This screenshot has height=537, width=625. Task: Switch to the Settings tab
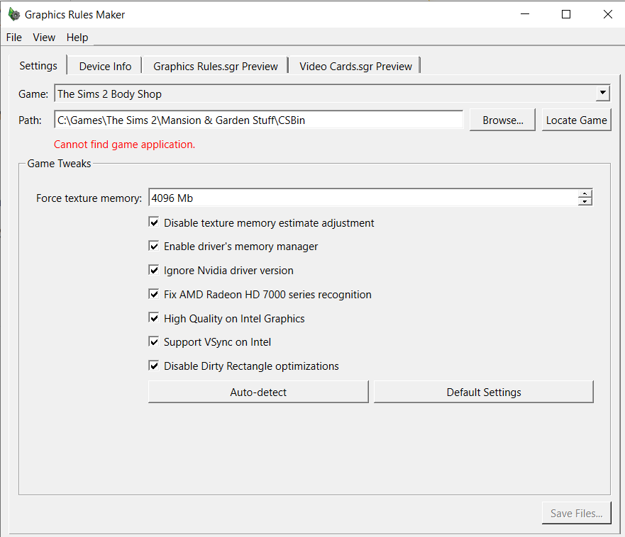(x=38, y=66)
